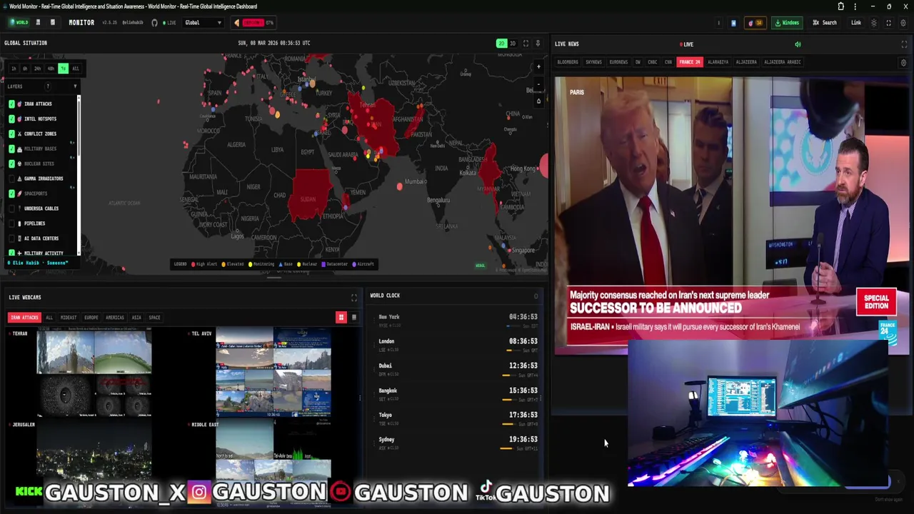Click the Windows download button

[787, 23]
